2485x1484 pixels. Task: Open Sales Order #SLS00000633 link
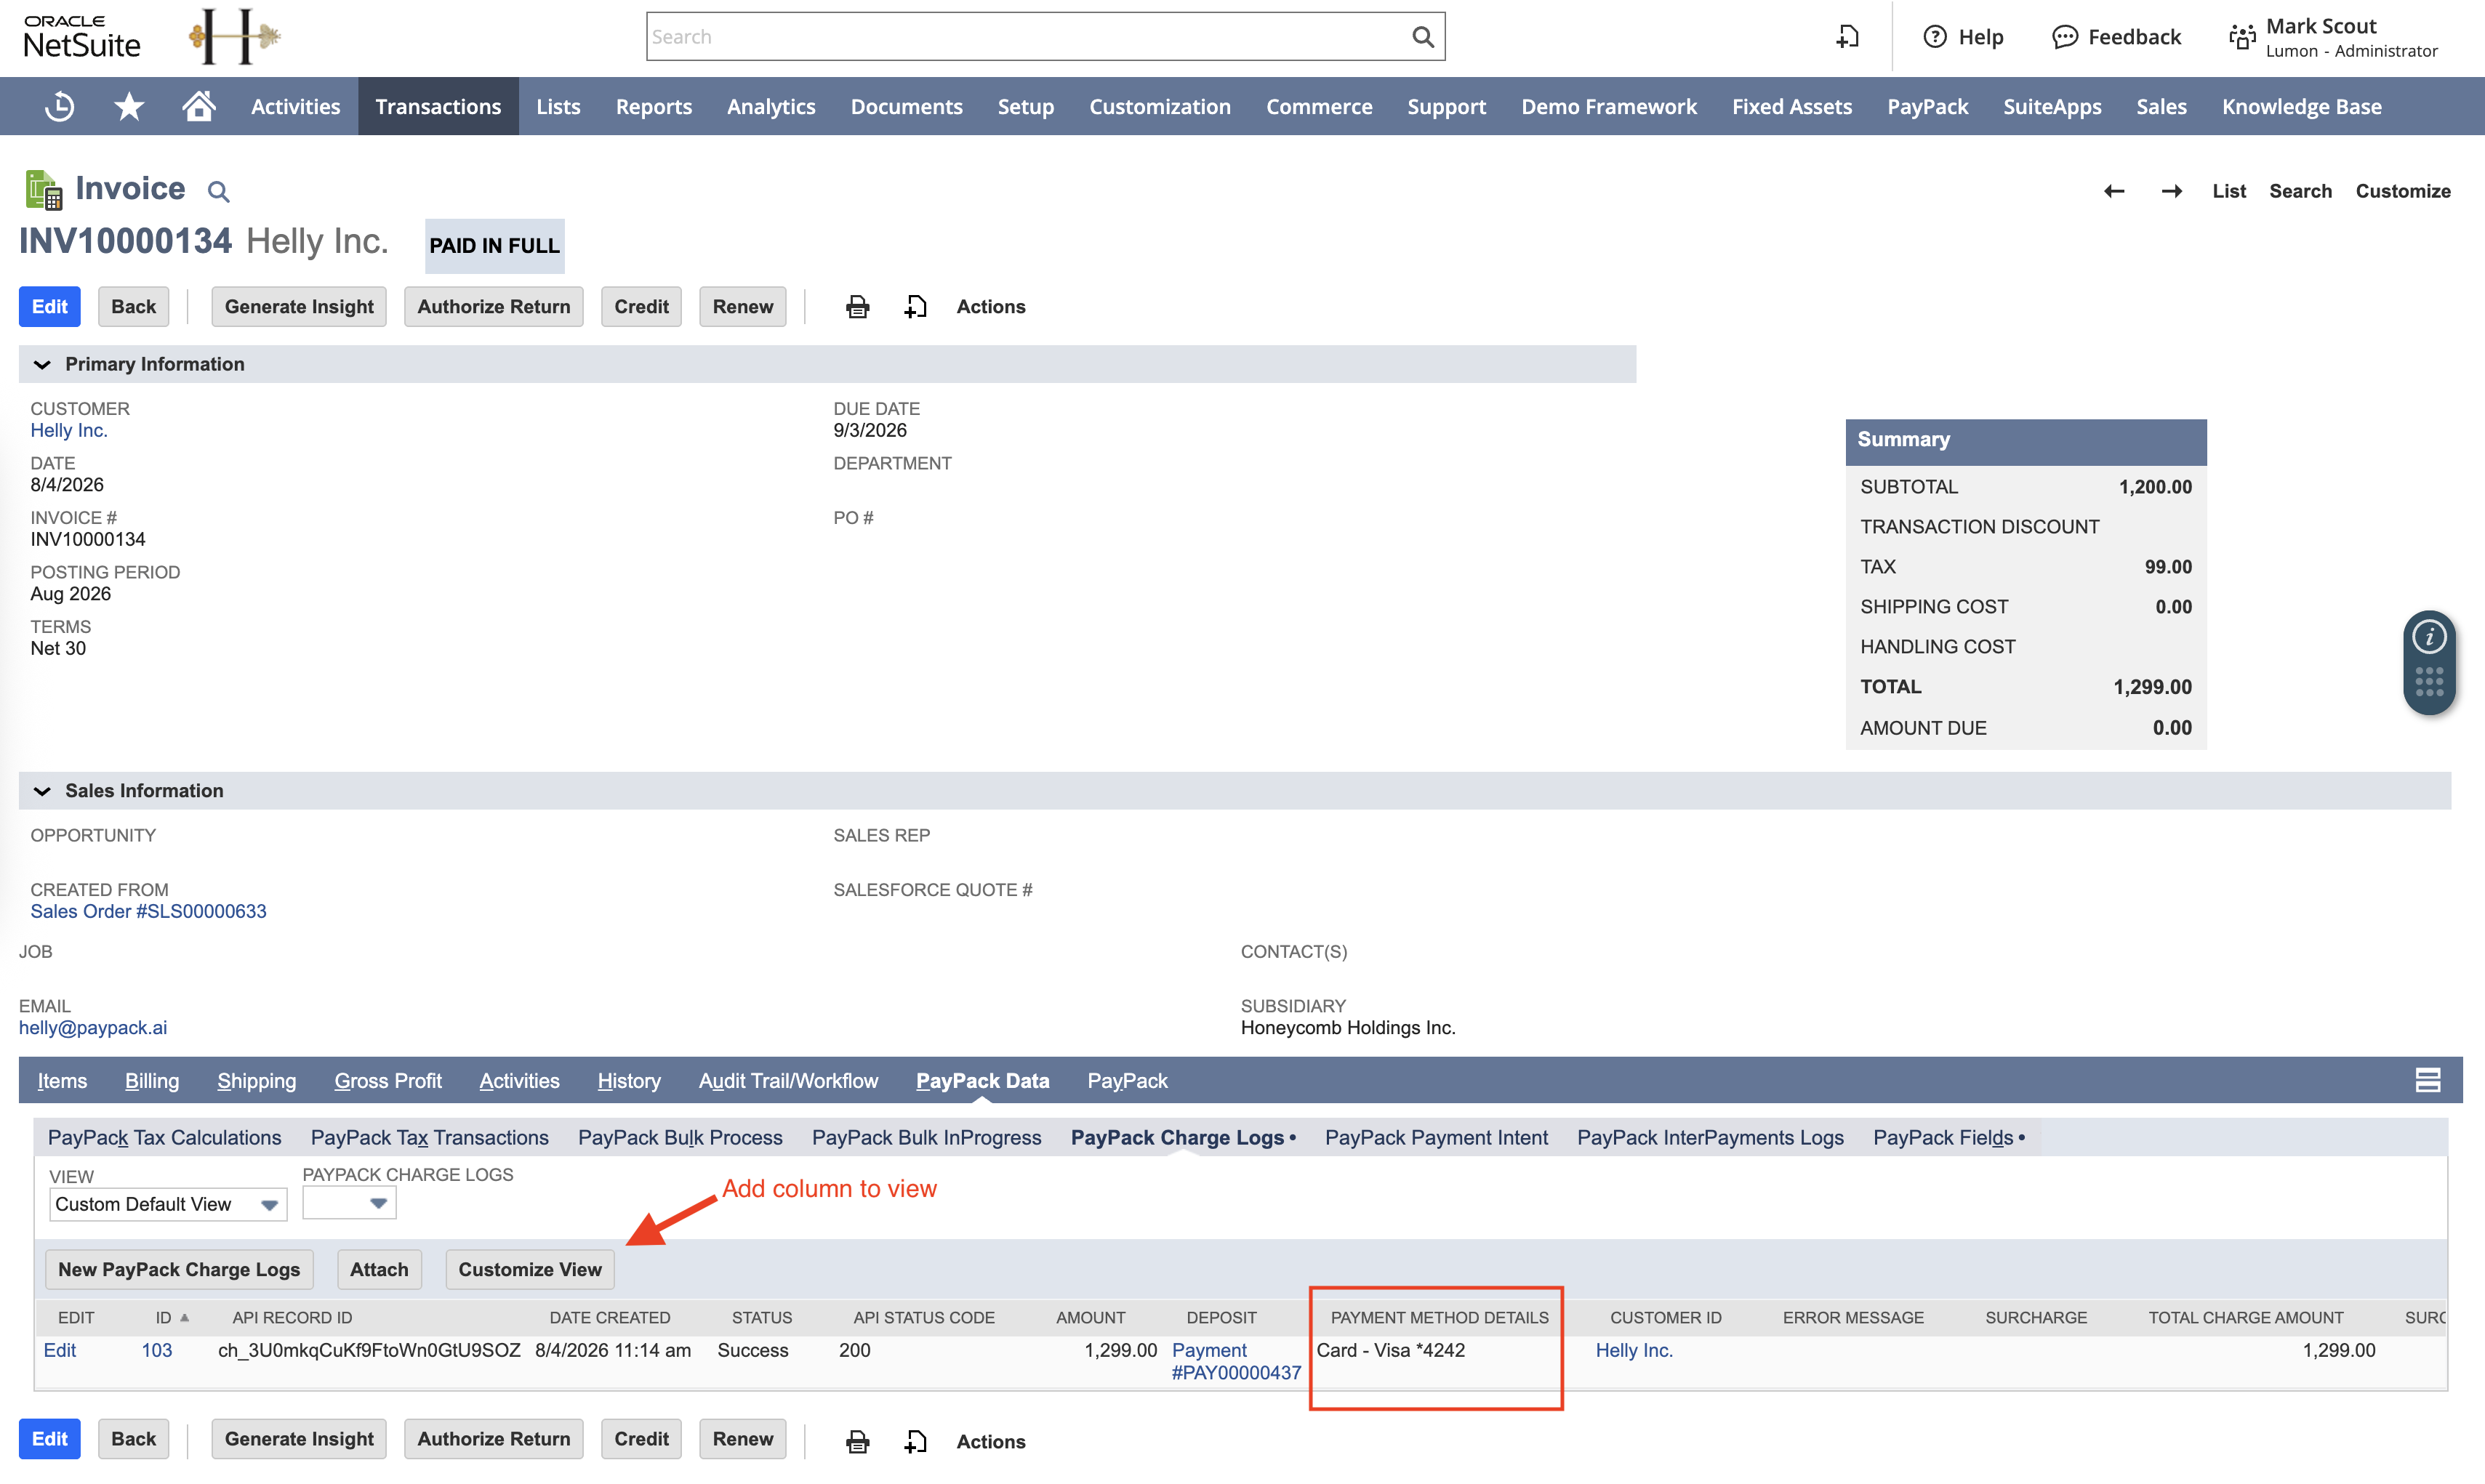tap(148, 911)
